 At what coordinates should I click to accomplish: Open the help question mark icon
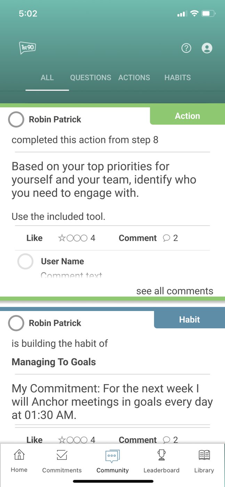coord(186,48)
